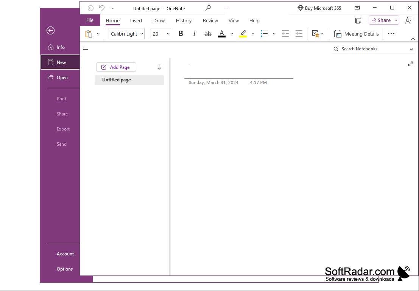
Task: Select the Untitled page entry
Action: (129, 80)
